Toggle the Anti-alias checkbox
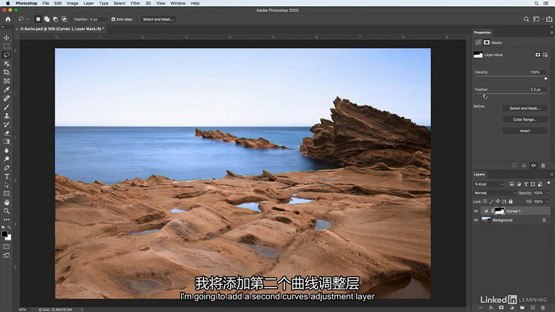The width and height of the screenshot is (555, 312). pyautogui.click(x=113, y=19)
